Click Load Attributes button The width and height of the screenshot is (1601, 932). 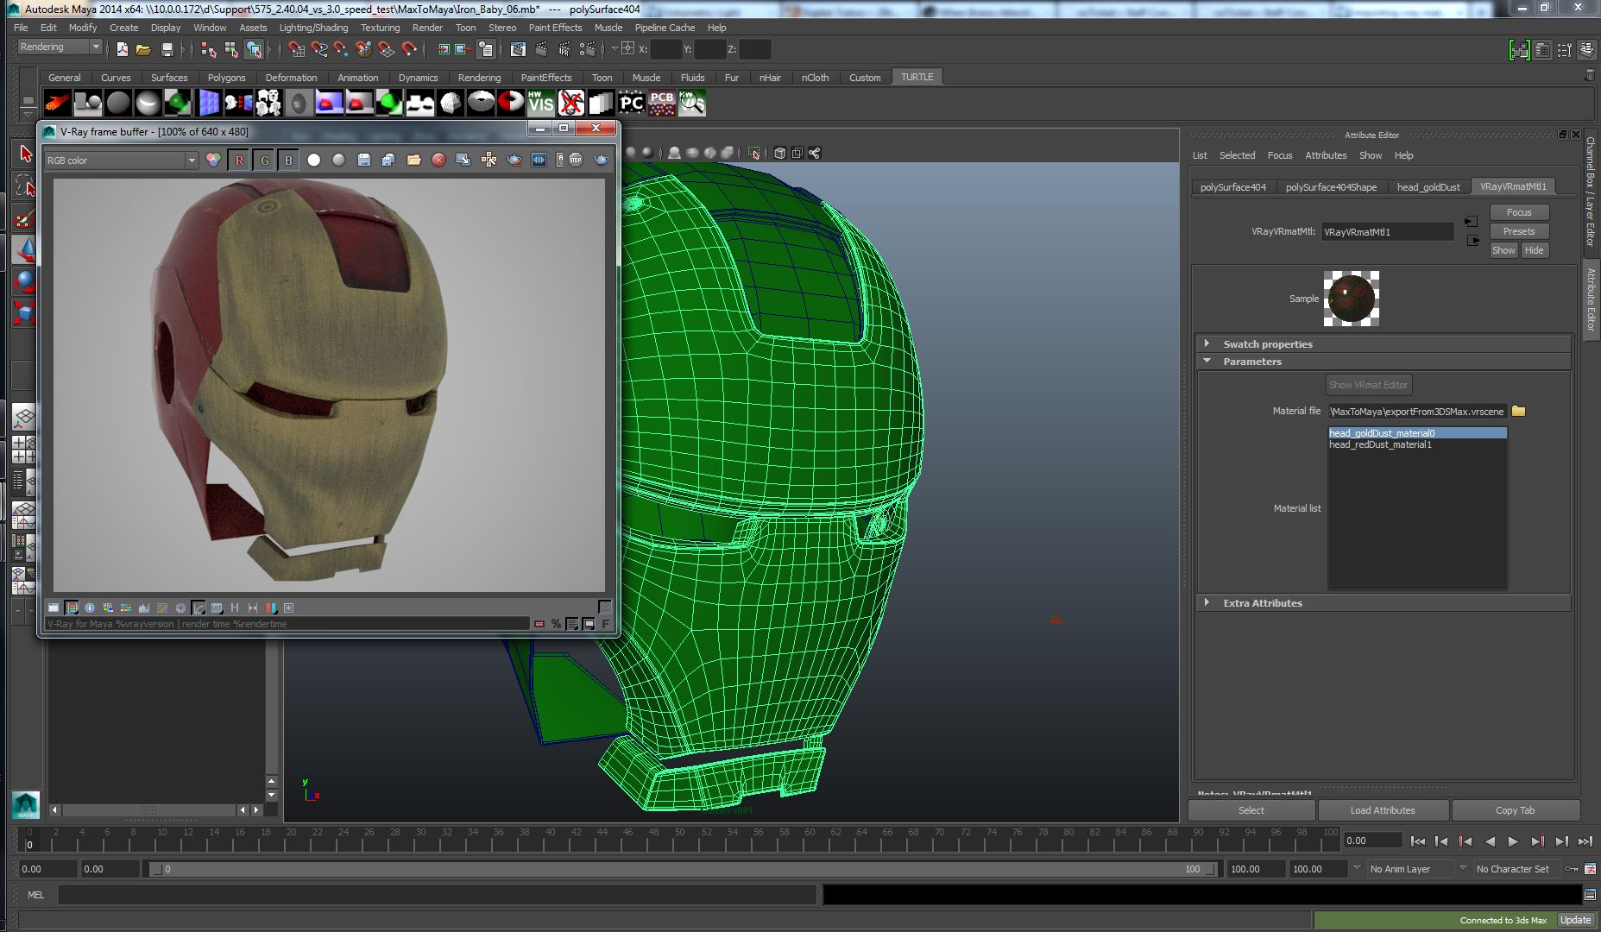point(1383,810)
